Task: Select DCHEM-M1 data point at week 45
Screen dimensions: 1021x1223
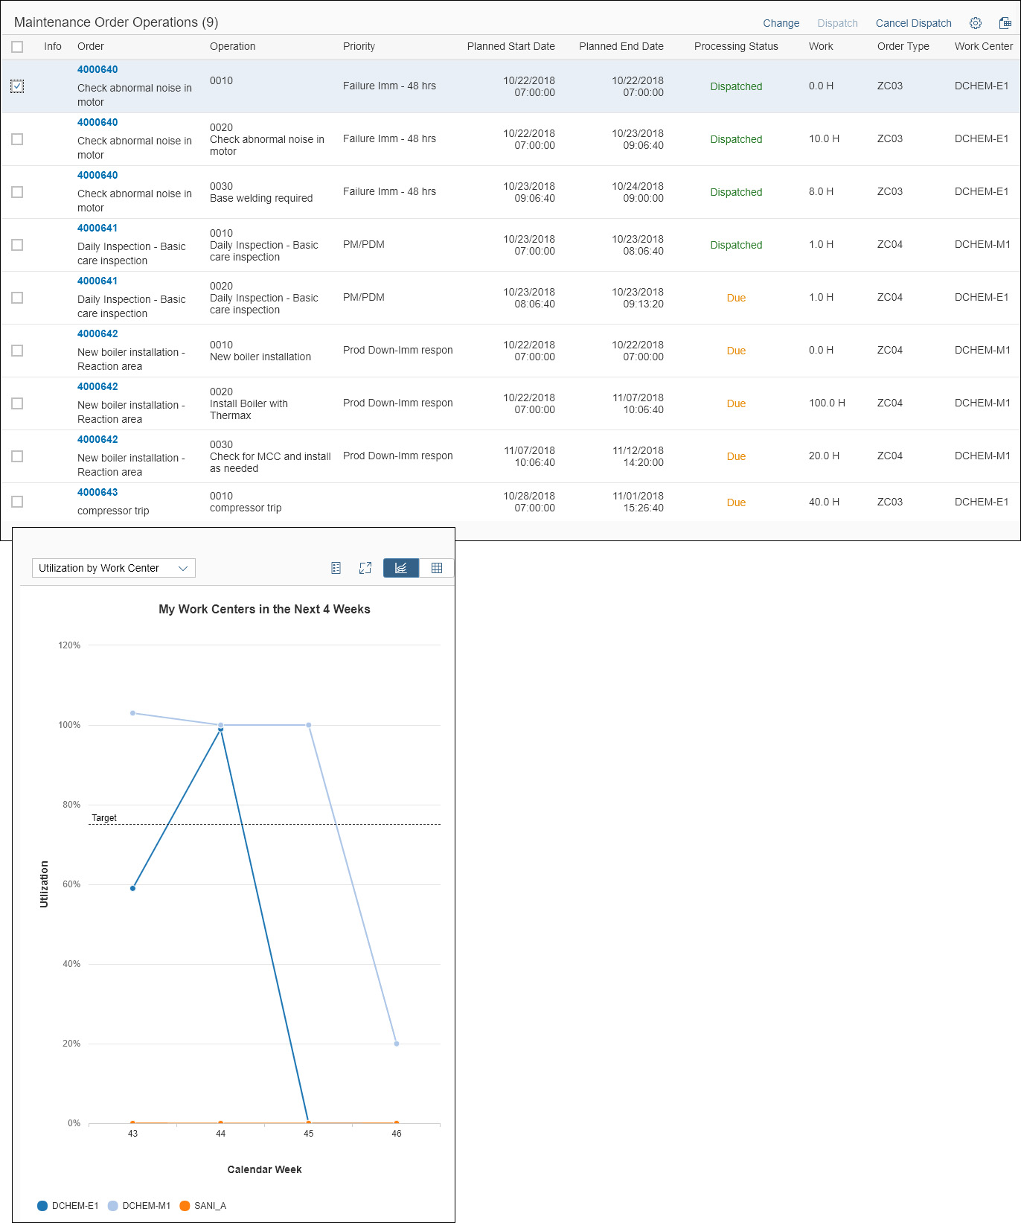Action: 309,725
